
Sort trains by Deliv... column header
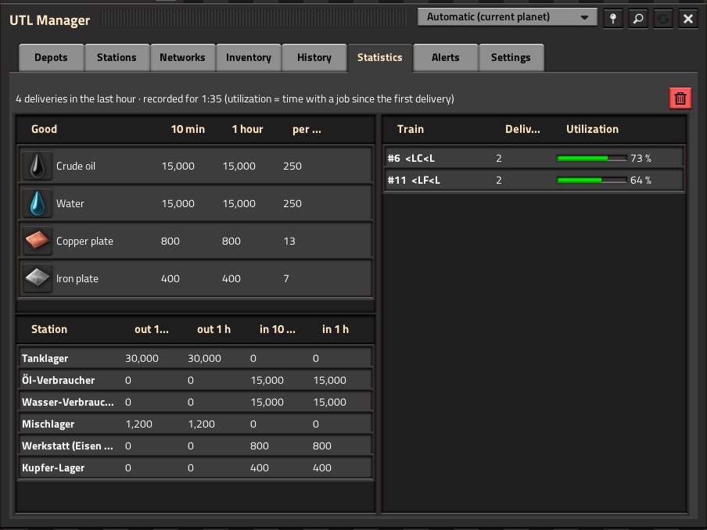pos(522,129)
